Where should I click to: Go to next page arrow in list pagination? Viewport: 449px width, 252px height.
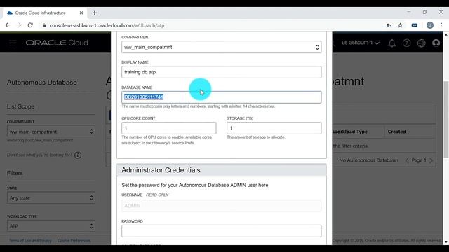[431, 160]
